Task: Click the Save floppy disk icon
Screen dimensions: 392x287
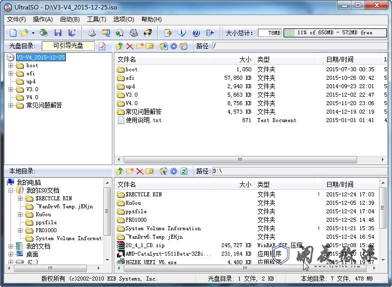Action: 58,33
